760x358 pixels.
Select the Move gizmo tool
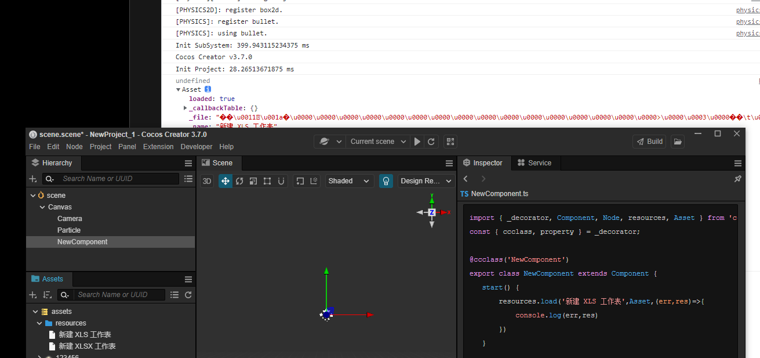click(226, 181)
